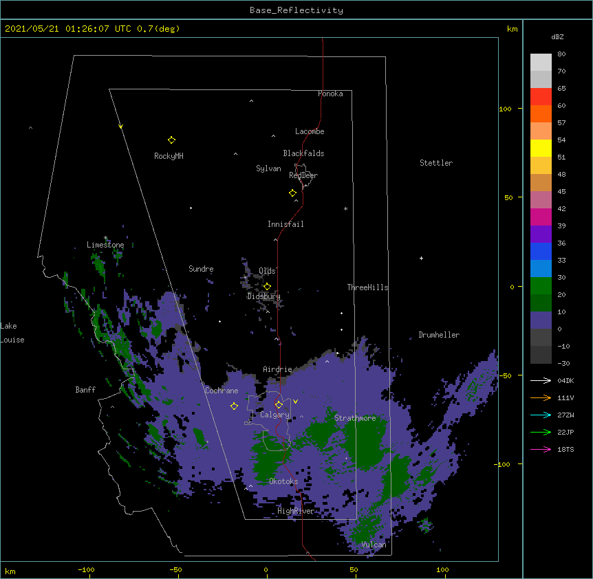Pick the light blue 33-30 dBZ swatch
The width and height of the screenshot is (593, 579).
point(541,269)
